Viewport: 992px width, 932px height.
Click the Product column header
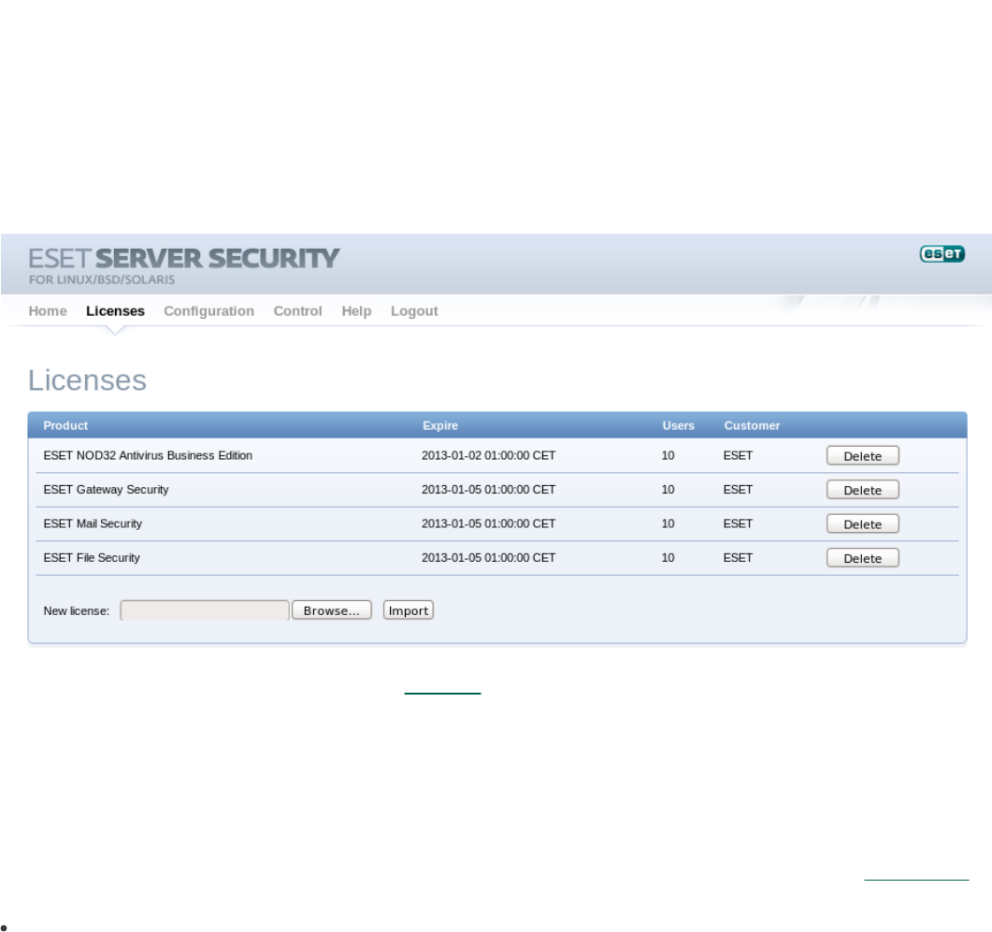click(x=65, y=425)
